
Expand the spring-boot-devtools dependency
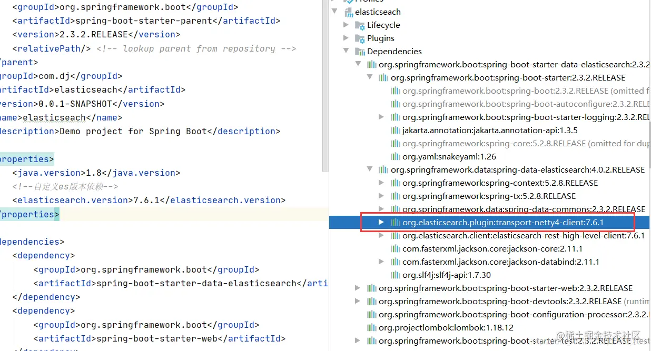358,301
